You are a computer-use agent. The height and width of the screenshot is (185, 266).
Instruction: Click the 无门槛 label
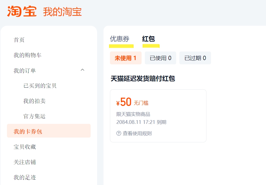tap(141, 103)
